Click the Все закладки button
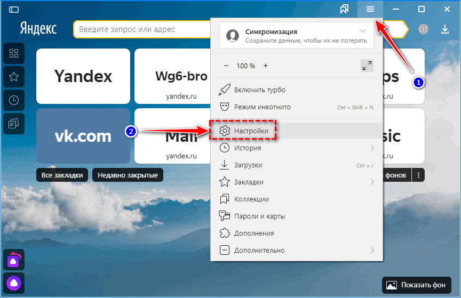 point(62,175)
